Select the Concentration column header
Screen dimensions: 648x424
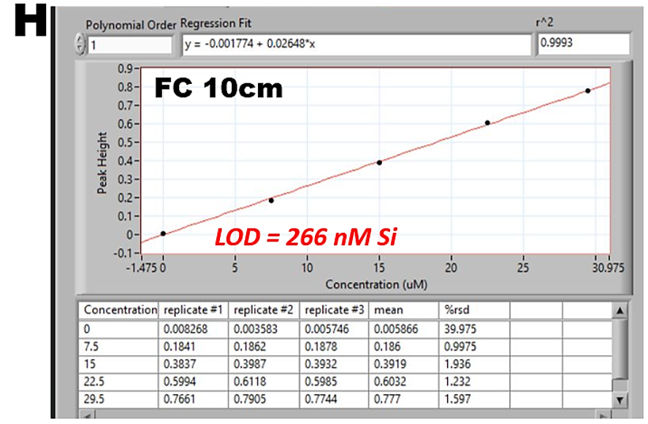click(x=120, y=310)
